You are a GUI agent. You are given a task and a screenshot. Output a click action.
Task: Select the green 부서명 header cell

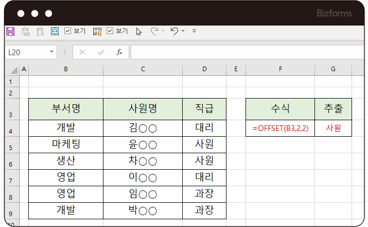coord(66,108)
